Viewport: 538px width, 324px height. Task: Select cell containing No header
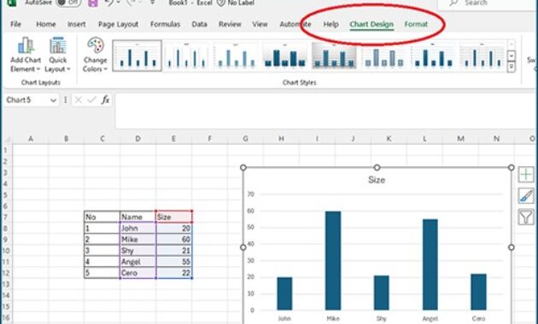tap(102, 217)
